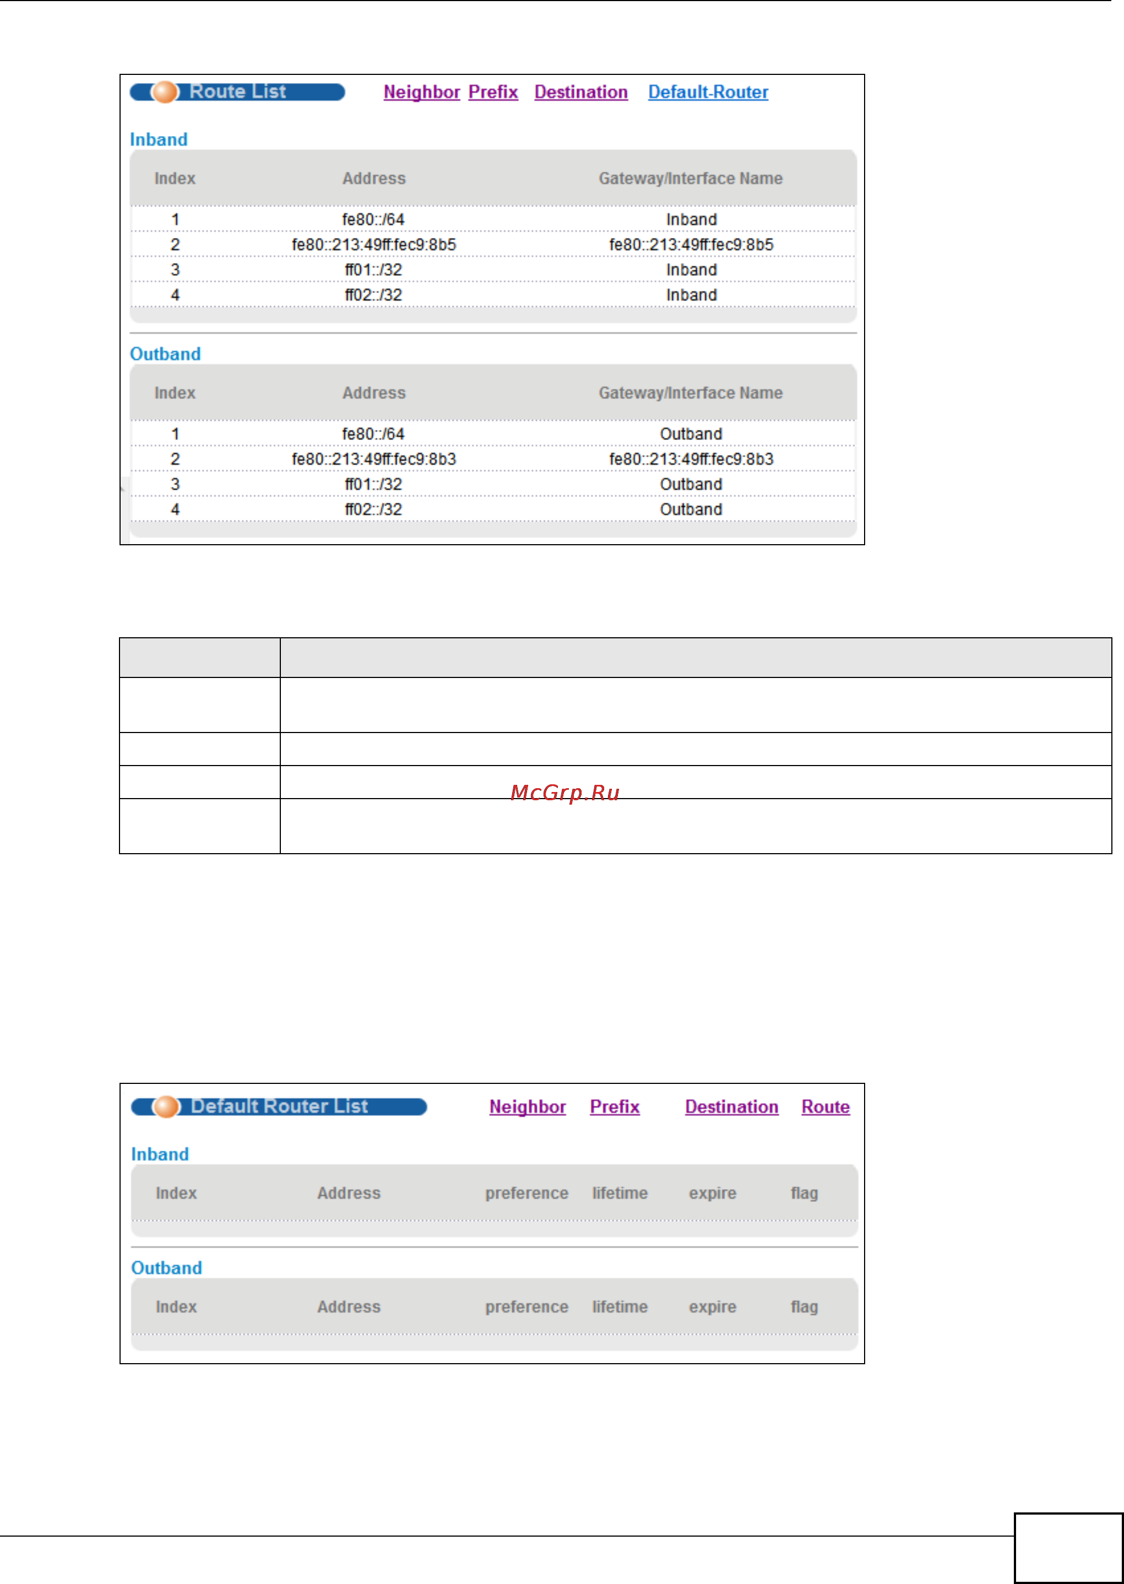
Task: Click the McGrp.Ru watermark text
Action: (x=565, y=793)
